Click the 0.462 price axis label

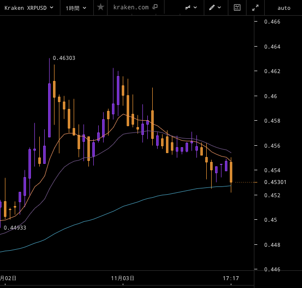pos(272,71)
